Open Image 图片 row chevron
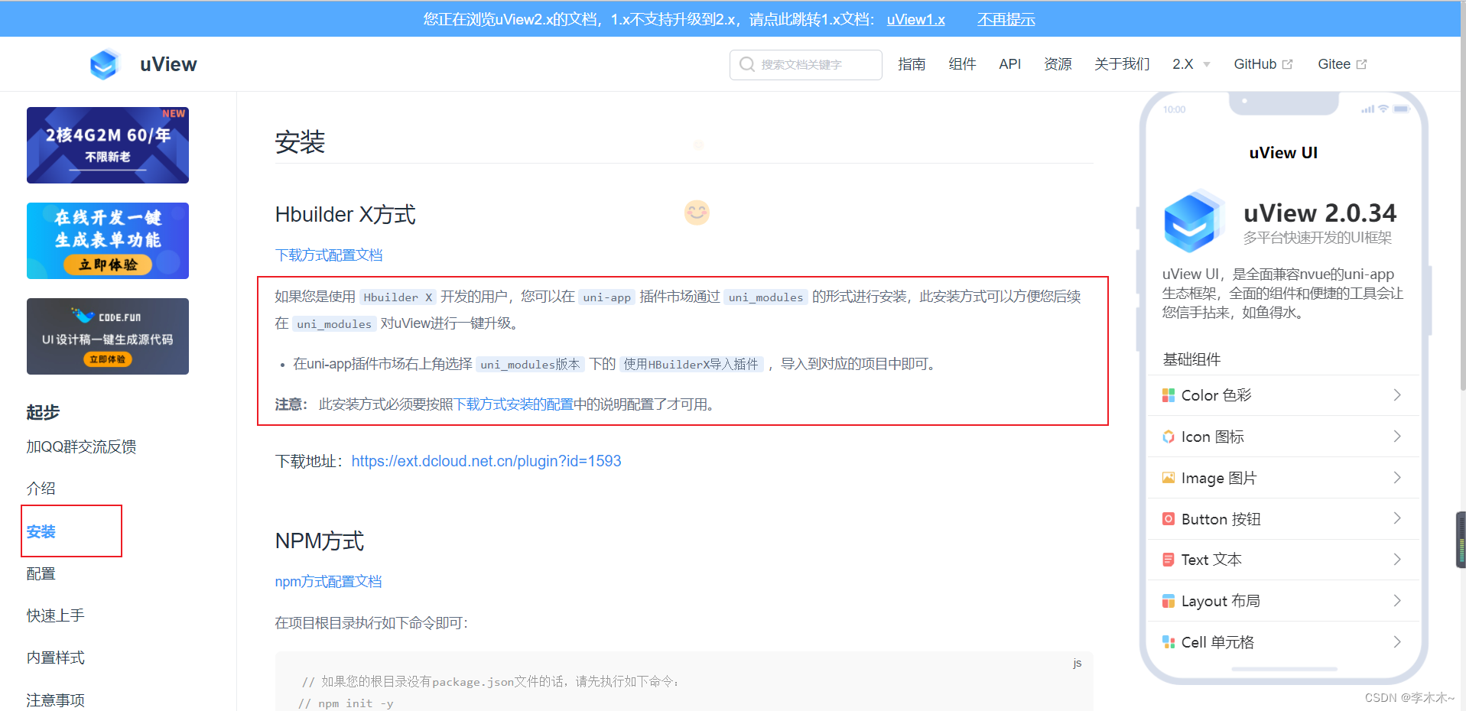1466x711 pixels. coord(1397,478)
